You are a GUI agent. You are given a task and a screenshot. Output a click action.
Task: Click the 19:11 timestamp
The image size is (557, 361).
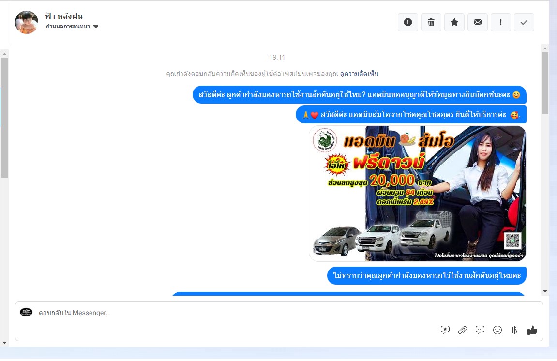click(x=277, y=57)
